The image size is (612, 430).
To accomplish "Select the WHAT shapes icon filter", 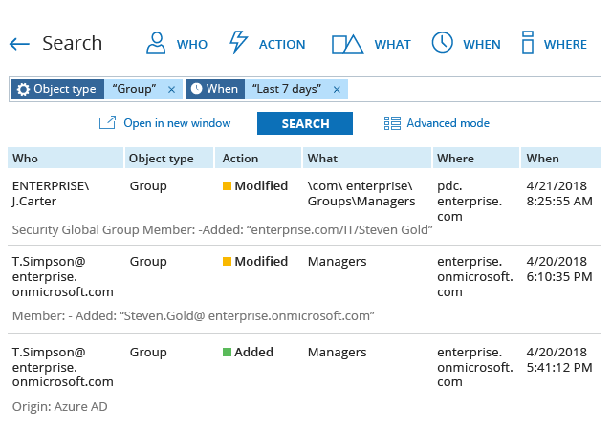I will pyautogui.click(x=347, y=44).
